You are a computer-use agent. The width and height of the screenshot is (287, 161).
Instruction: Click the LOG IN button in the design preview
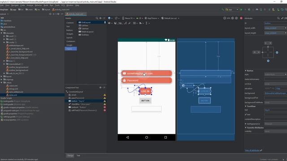point(145,91)
